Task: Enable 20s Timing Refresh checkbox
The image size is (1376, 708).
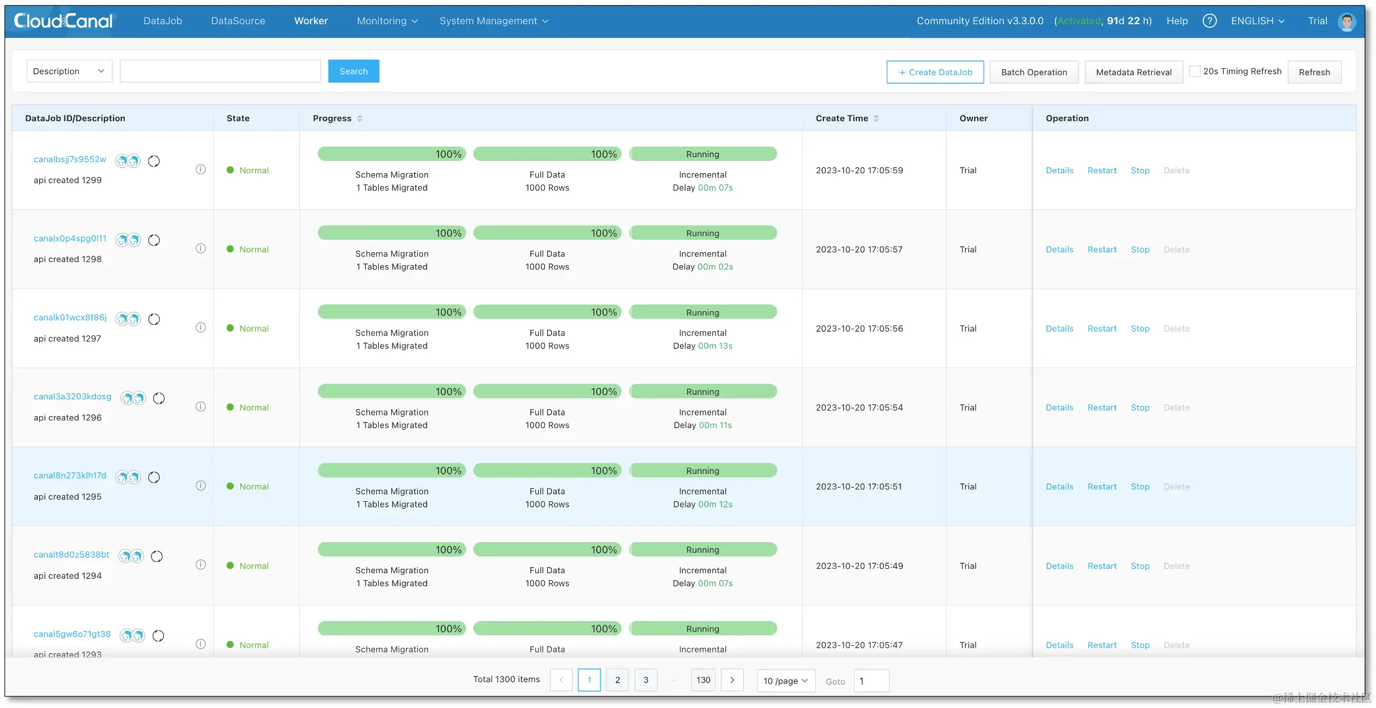Action: pyautogui.click(x=1194, y=71)
